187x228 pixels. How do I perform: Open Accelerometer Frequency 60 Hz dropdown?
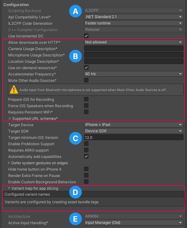134,74
